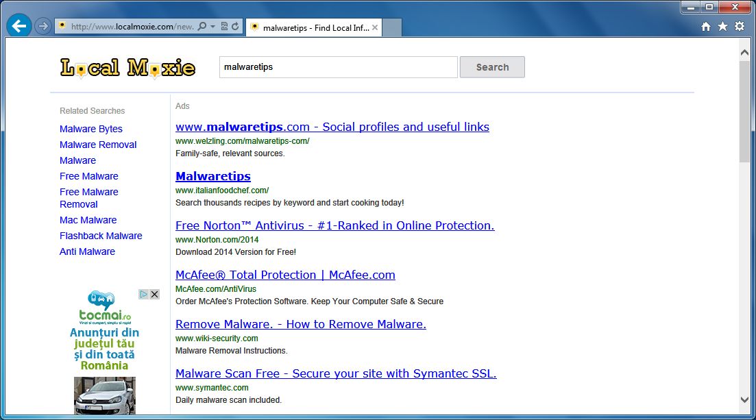Click the browser forward arrow button
This screenshot has height=420, width=756.
pos(43,26)
